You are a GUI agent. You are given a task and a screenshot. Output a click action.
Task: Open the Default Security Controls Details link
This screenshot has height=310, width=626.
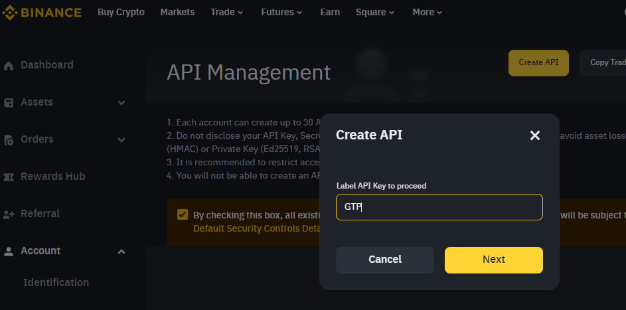(x=257, y=228)
